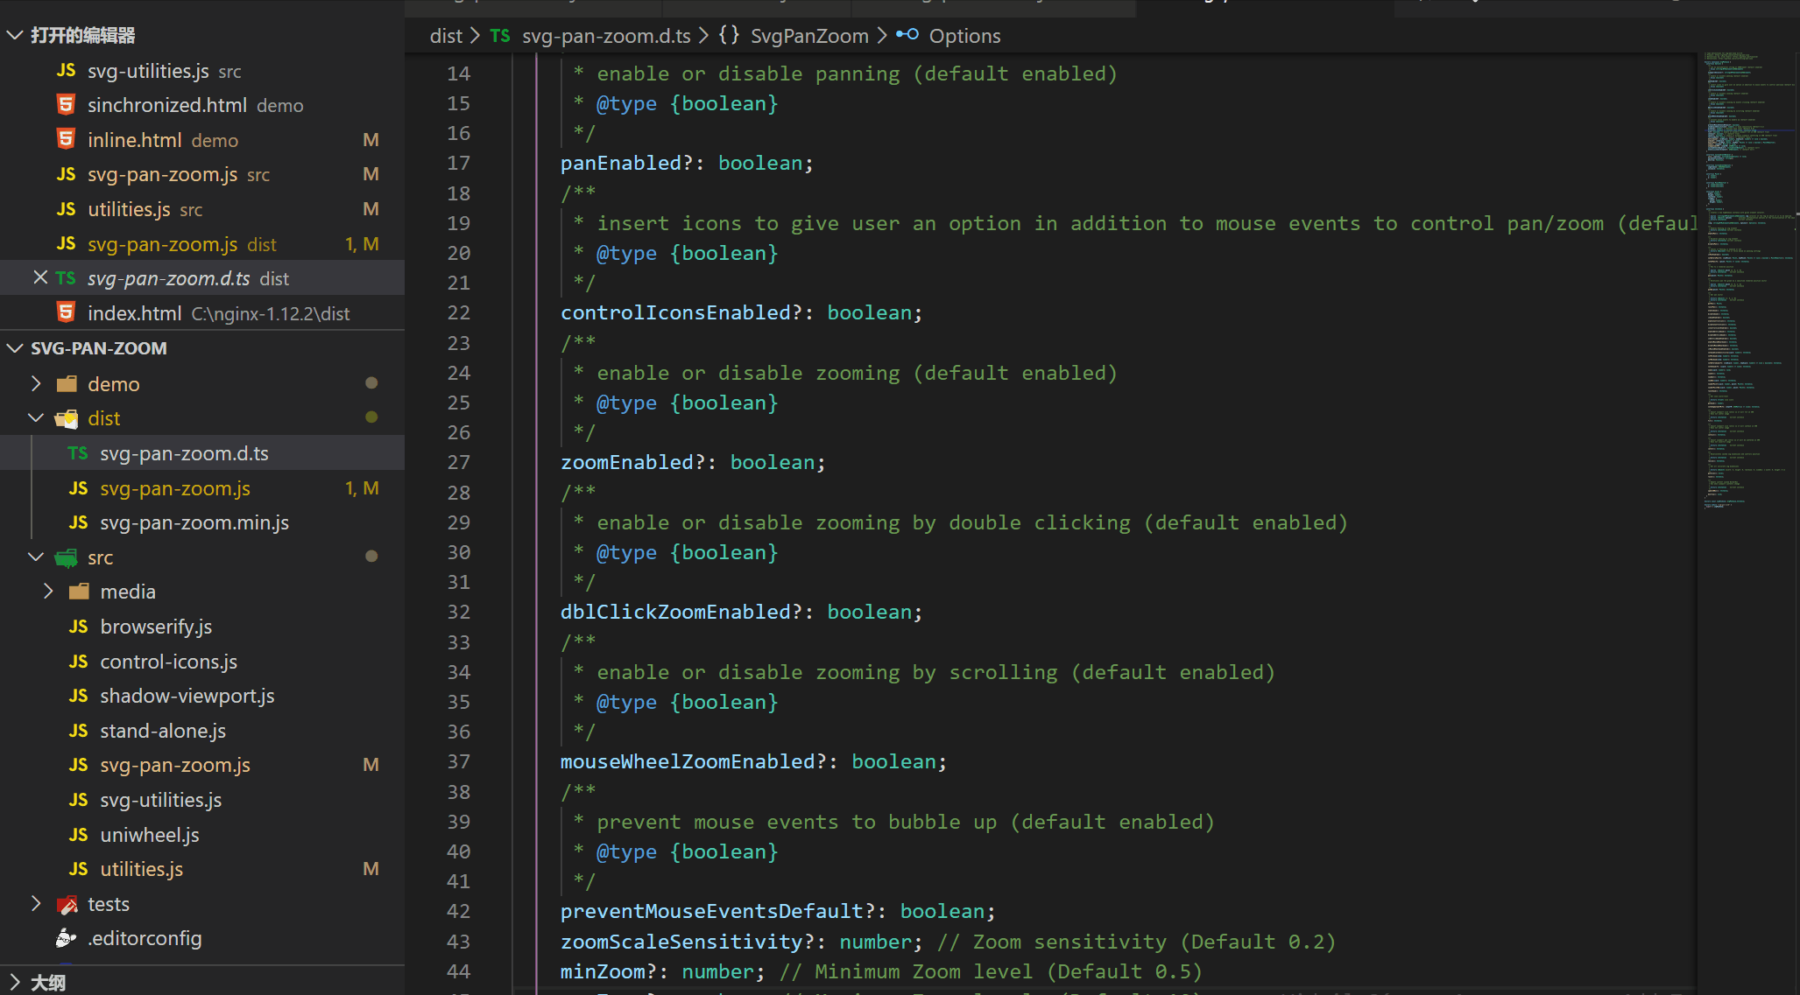Screen dimensions: 1800x995
Task: Click the tests folder icon
Action: point(67,904)
